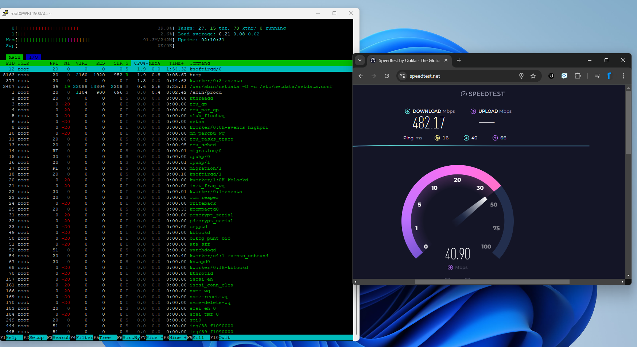The height and width of the screenshot is (347, 637).
Task: Open the blue C extension icon
Action: click(564, 76)
